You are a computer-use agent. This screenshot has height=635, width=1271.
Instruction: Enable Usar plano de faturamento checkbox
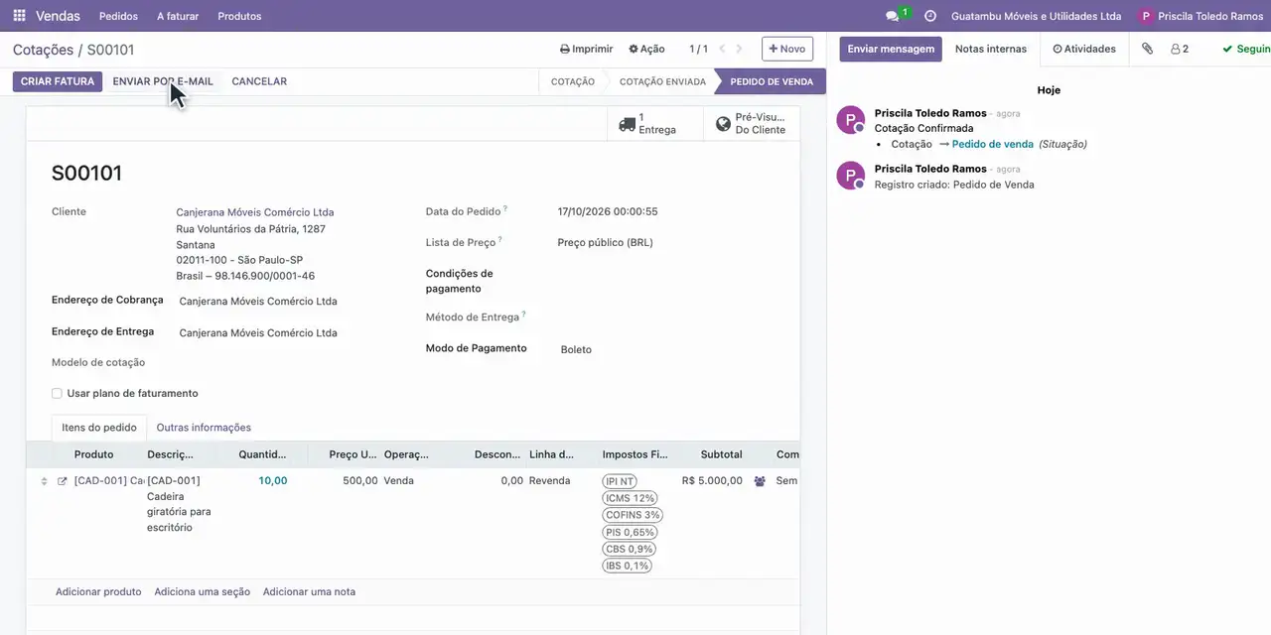tap(57, 394)
